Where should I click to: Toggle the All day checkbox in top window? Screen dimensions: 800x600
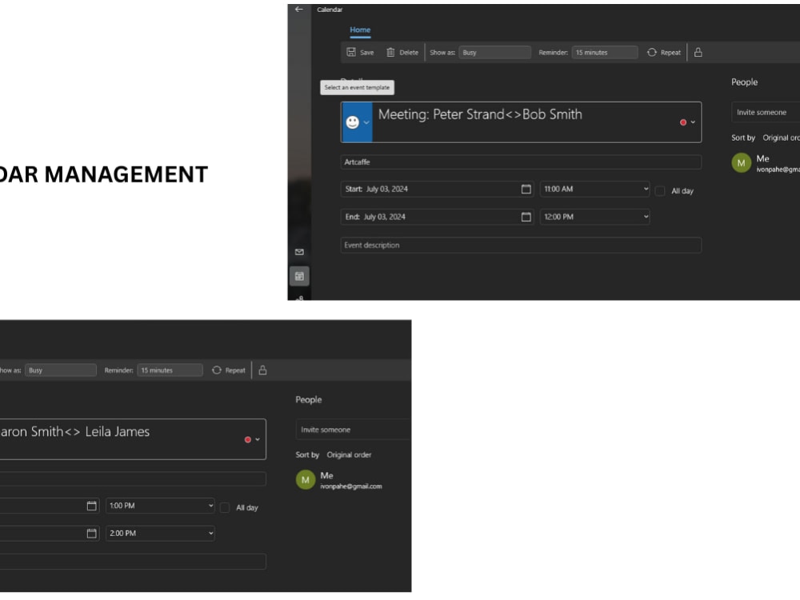coord(660,191)
